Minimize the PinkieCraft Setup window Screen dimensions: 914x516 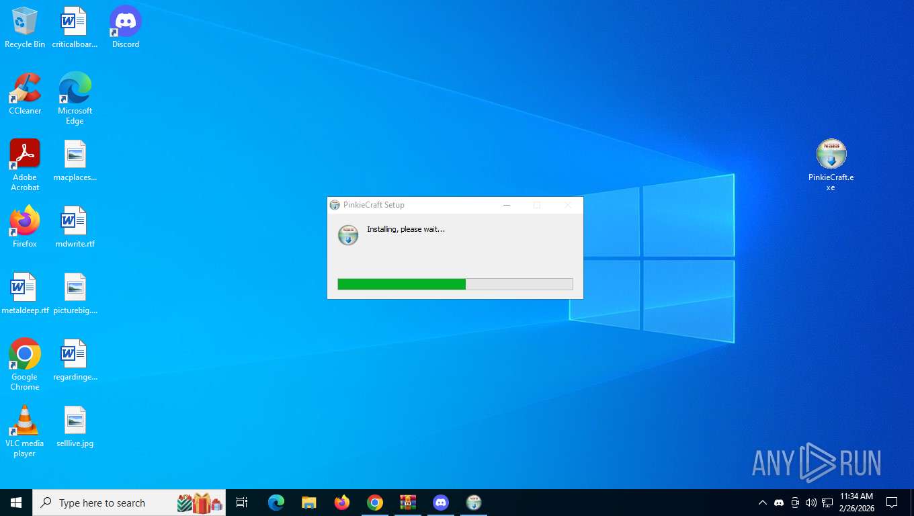point(507,205)
